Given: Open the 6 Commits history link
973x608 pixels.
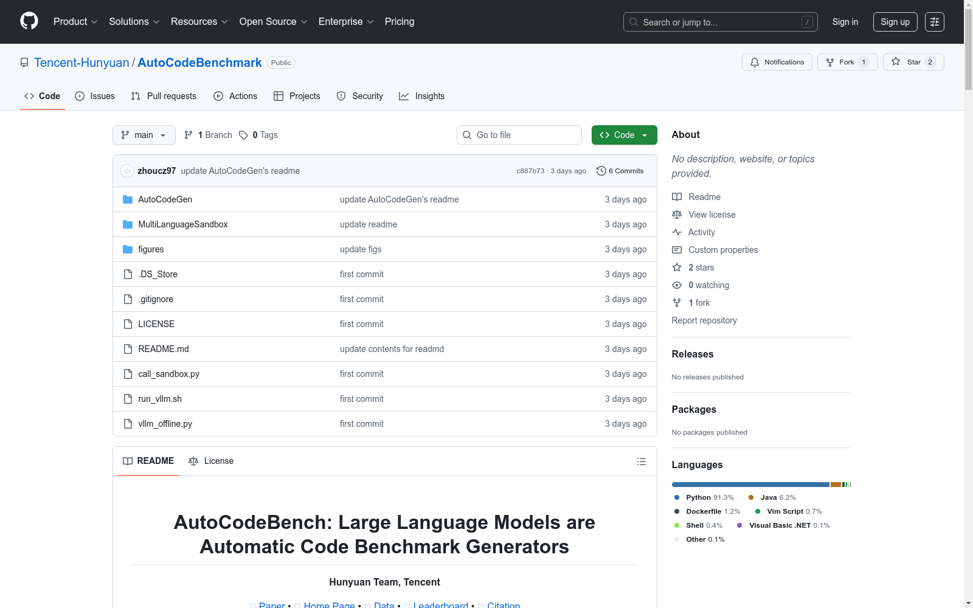Looking at the screenshot, I should tap(620, 171).
